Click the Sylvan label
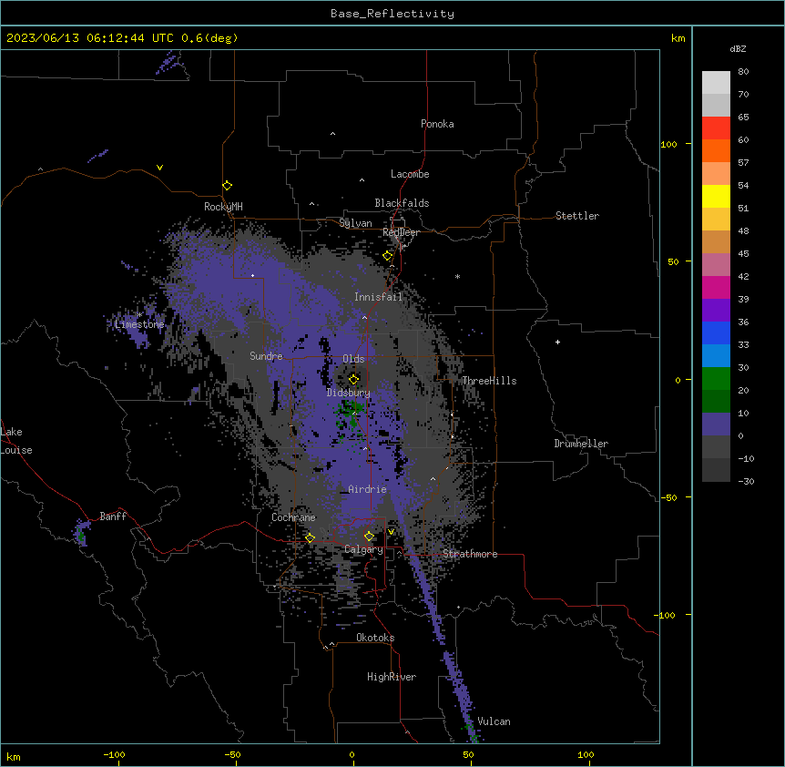This screenshot has height=767, width=785. (x=355, y=223)
